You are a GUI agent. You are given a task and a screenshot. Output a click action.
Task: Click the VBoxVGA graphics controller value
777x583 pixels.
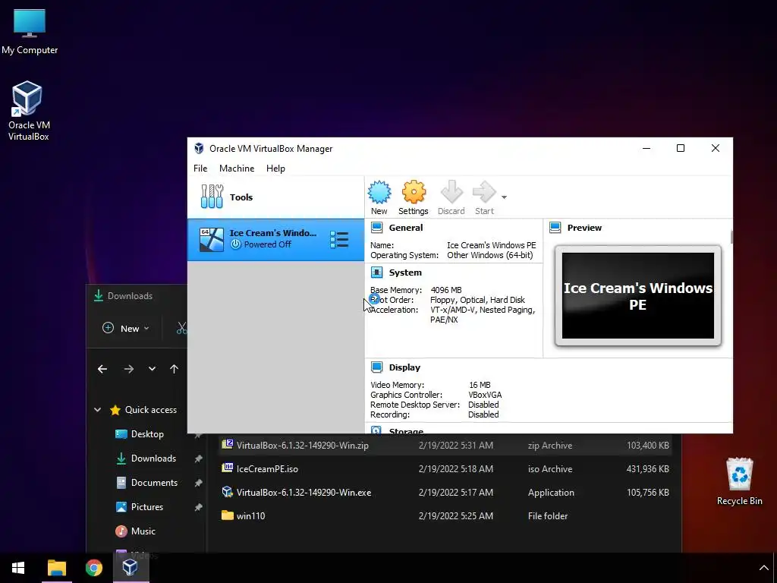tap(485, 395)
